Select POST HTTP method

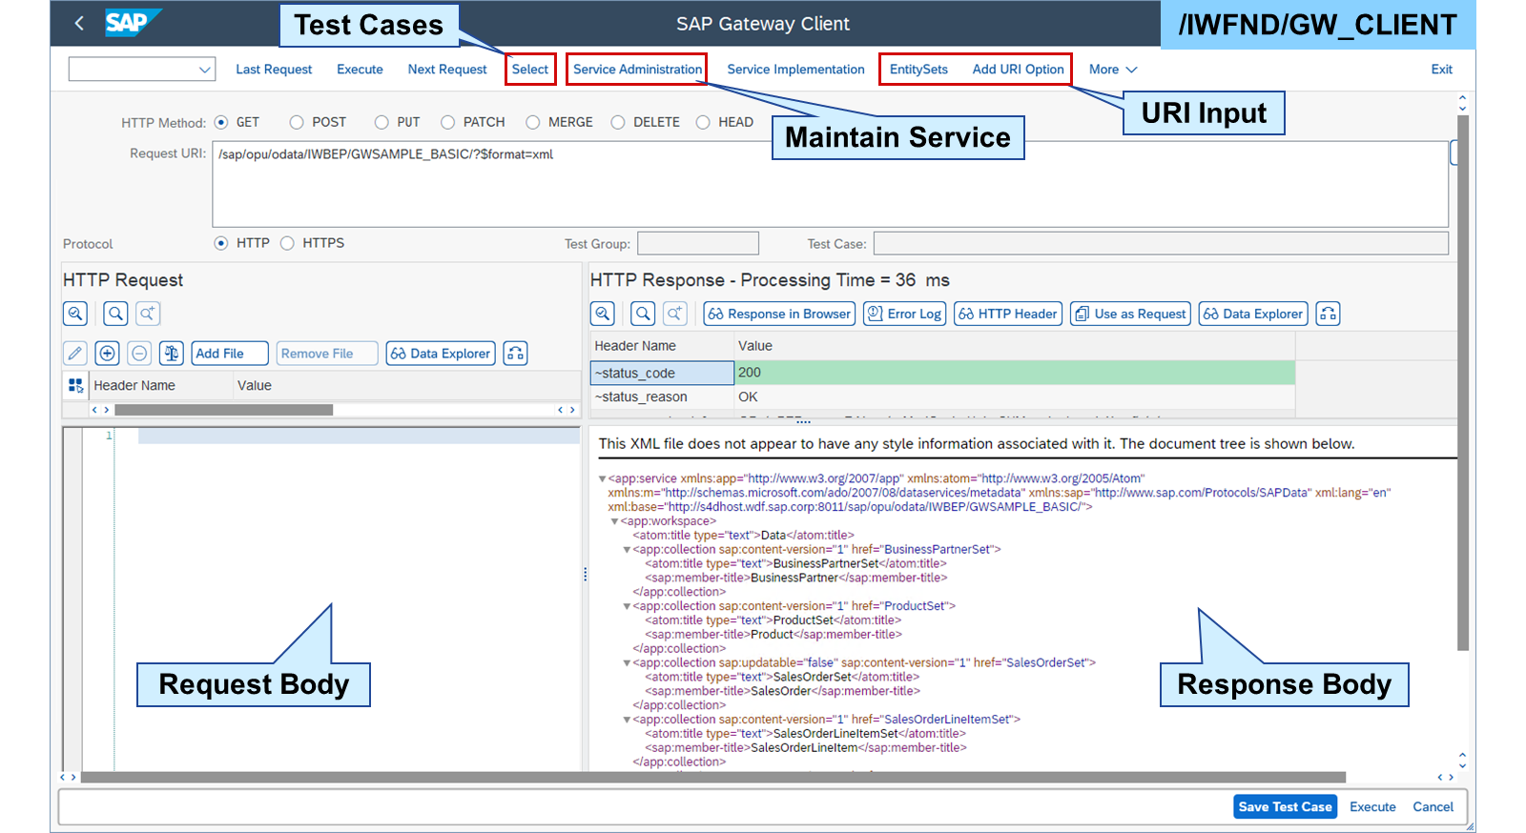[297, 122]
